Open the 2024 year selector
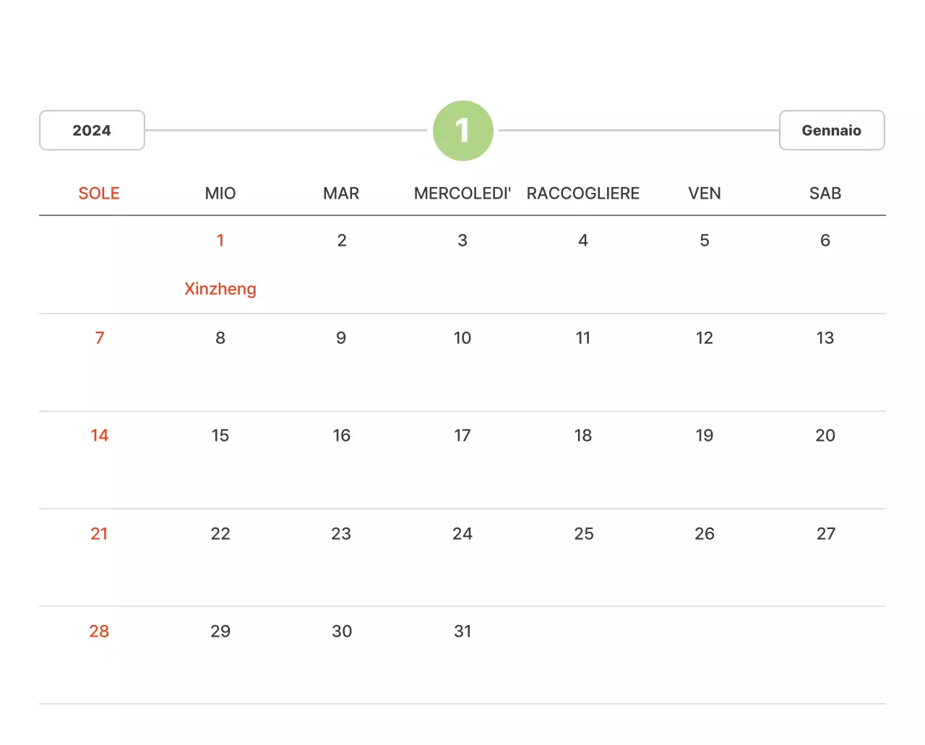This screenshot has height=745, width=925. (x=92, y=130)
